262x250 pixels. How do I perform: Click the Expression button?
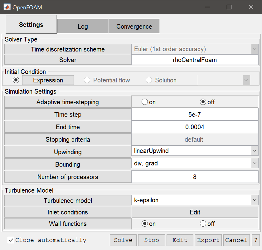point(48,80)
